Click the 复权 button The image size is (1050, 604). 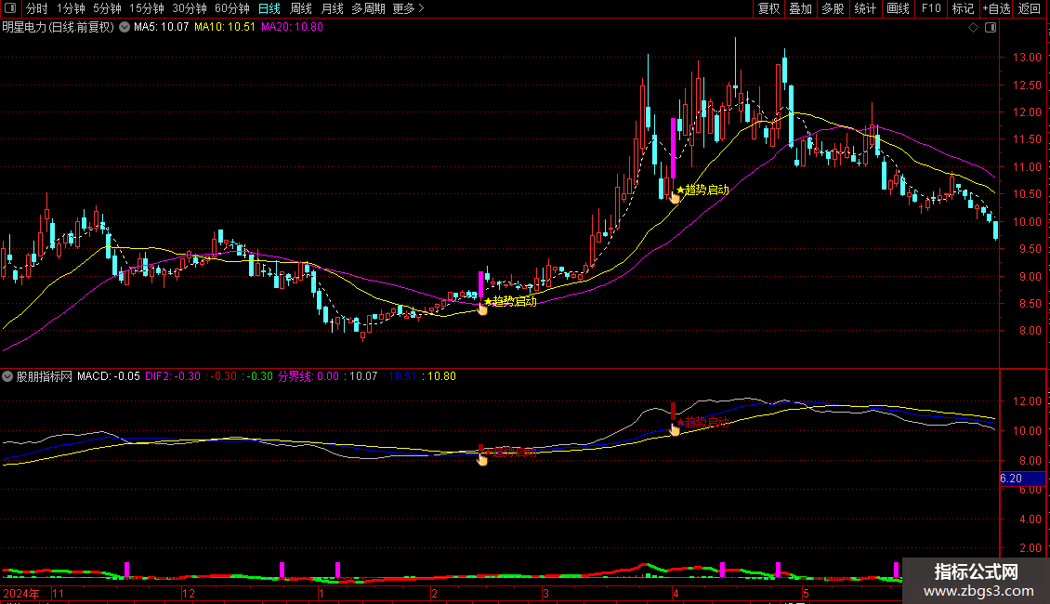(x=768, y=8)
